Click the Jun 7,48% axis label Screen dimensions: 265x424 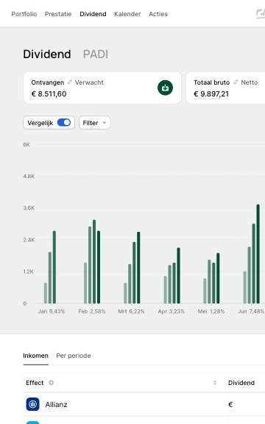tap(251, 311)
